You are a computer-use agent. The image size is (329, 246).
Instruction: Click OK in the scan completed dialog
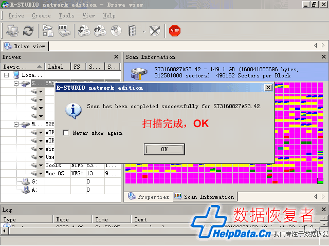click(164, 149)
